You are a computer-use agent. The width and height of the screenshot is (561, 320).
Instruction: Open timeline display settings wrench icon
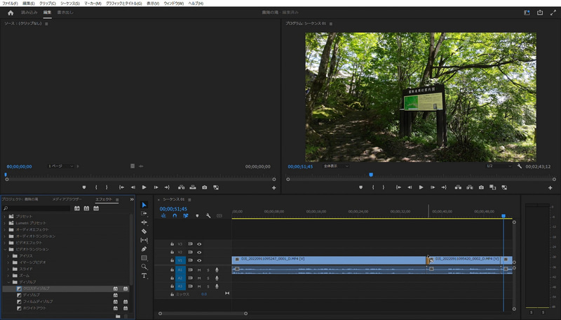(x=208, y=215)
